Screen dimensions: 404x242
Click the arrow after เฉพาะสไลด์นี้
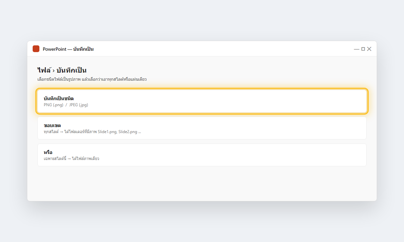tap(69, 159)
